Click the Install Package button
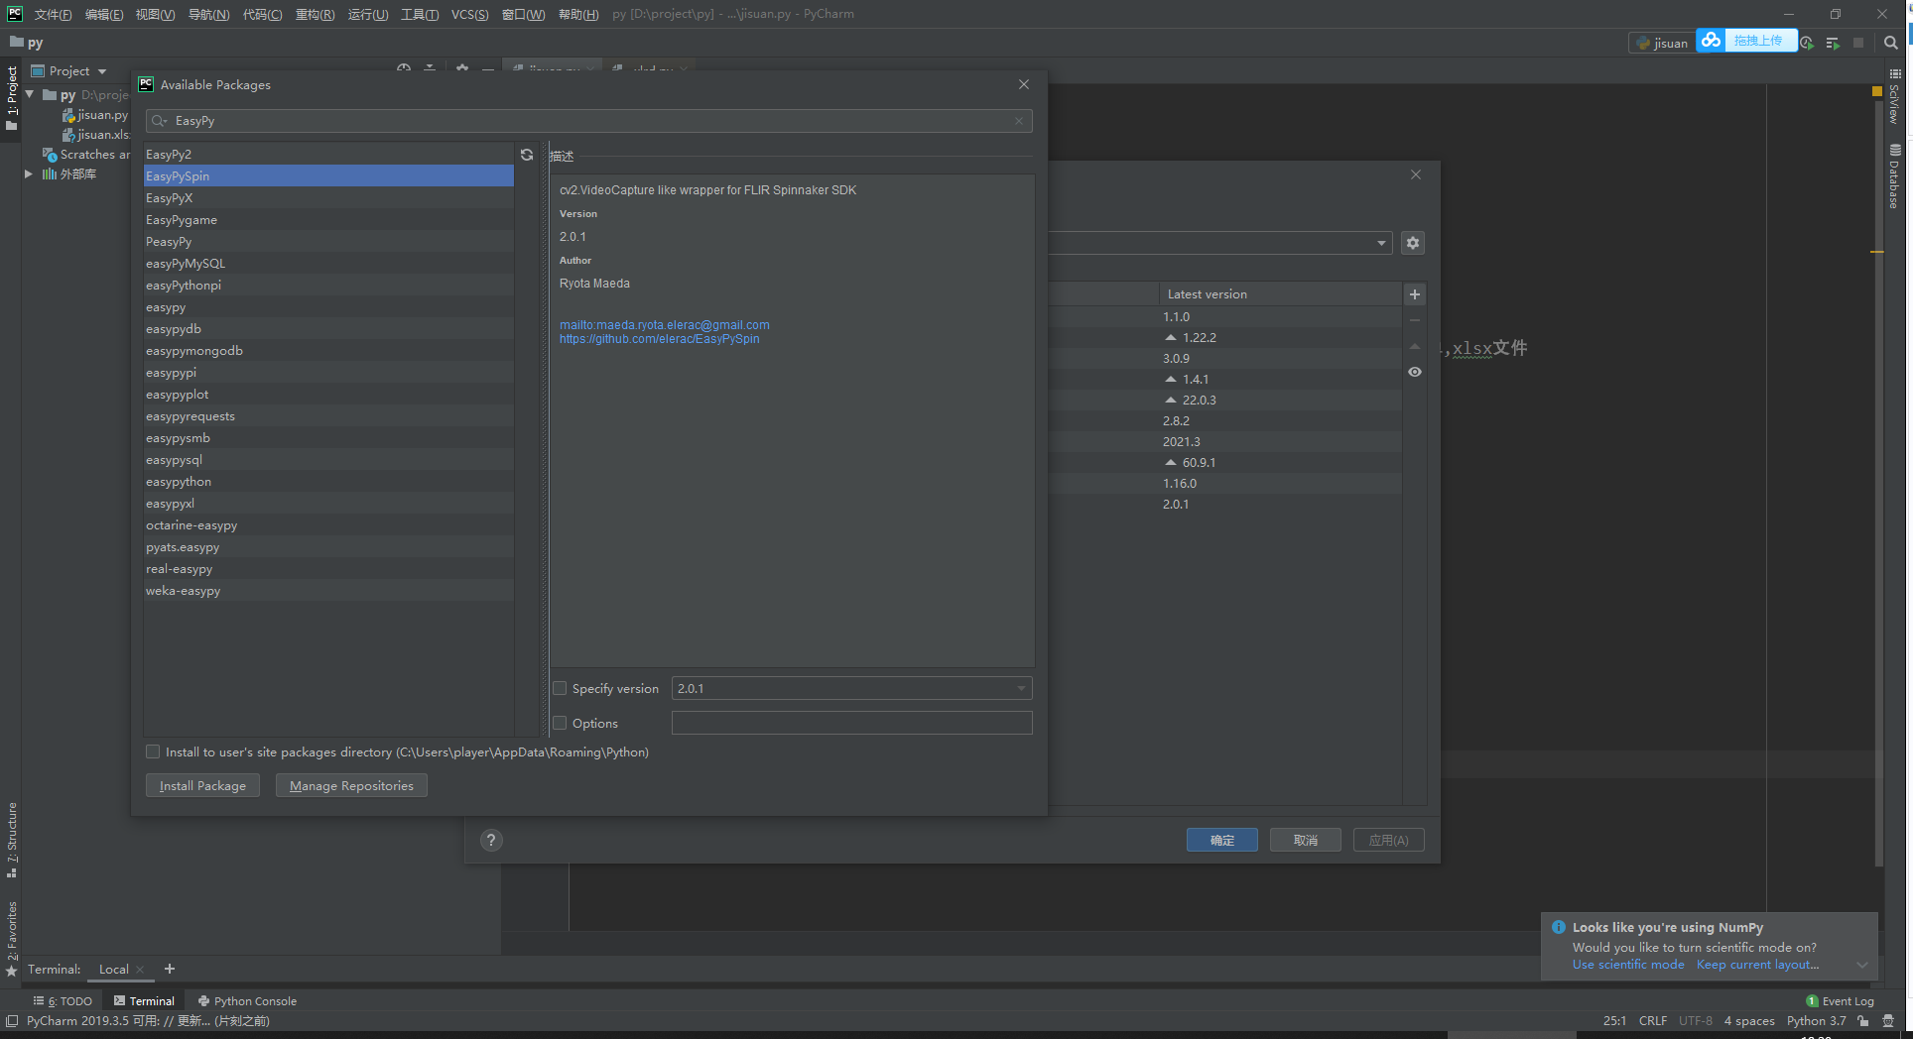This screenshot has height=1039, width=1913. (x=202, y=785)
